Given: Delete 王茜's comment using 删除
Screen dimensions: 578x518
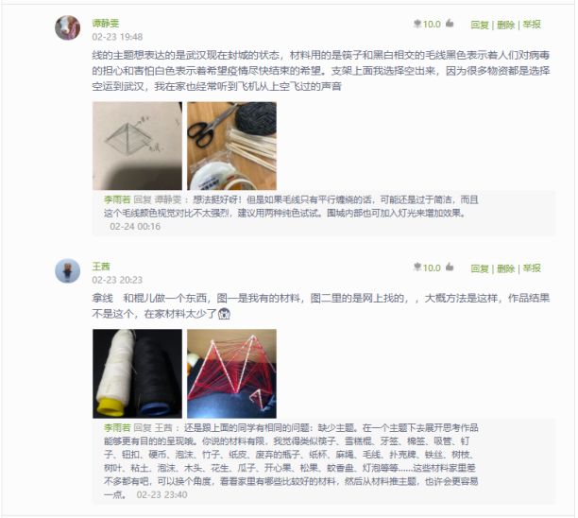Looking at the screenshot, I should [506, 268].
